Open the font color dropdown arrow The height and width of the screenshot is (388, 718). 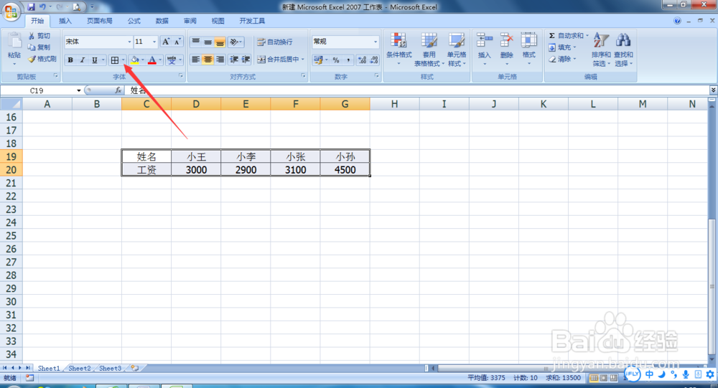point(160,60)
